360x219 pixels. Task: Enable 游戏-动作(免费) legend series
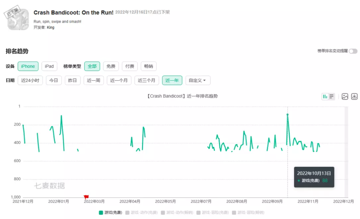click(x=141, y=212)
